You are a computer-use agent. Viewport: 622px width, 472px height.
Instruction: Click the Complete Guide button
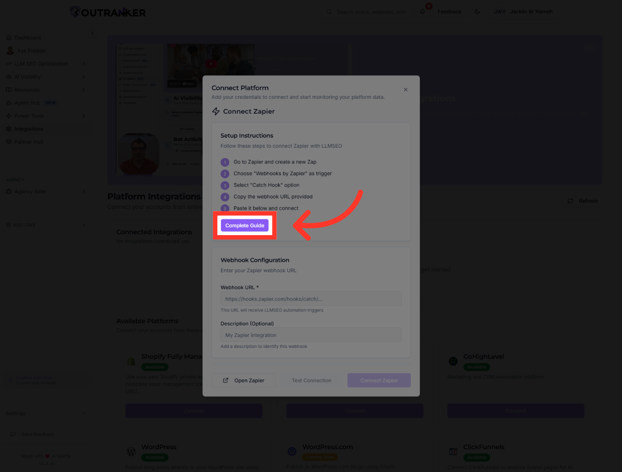coord(245,226)
